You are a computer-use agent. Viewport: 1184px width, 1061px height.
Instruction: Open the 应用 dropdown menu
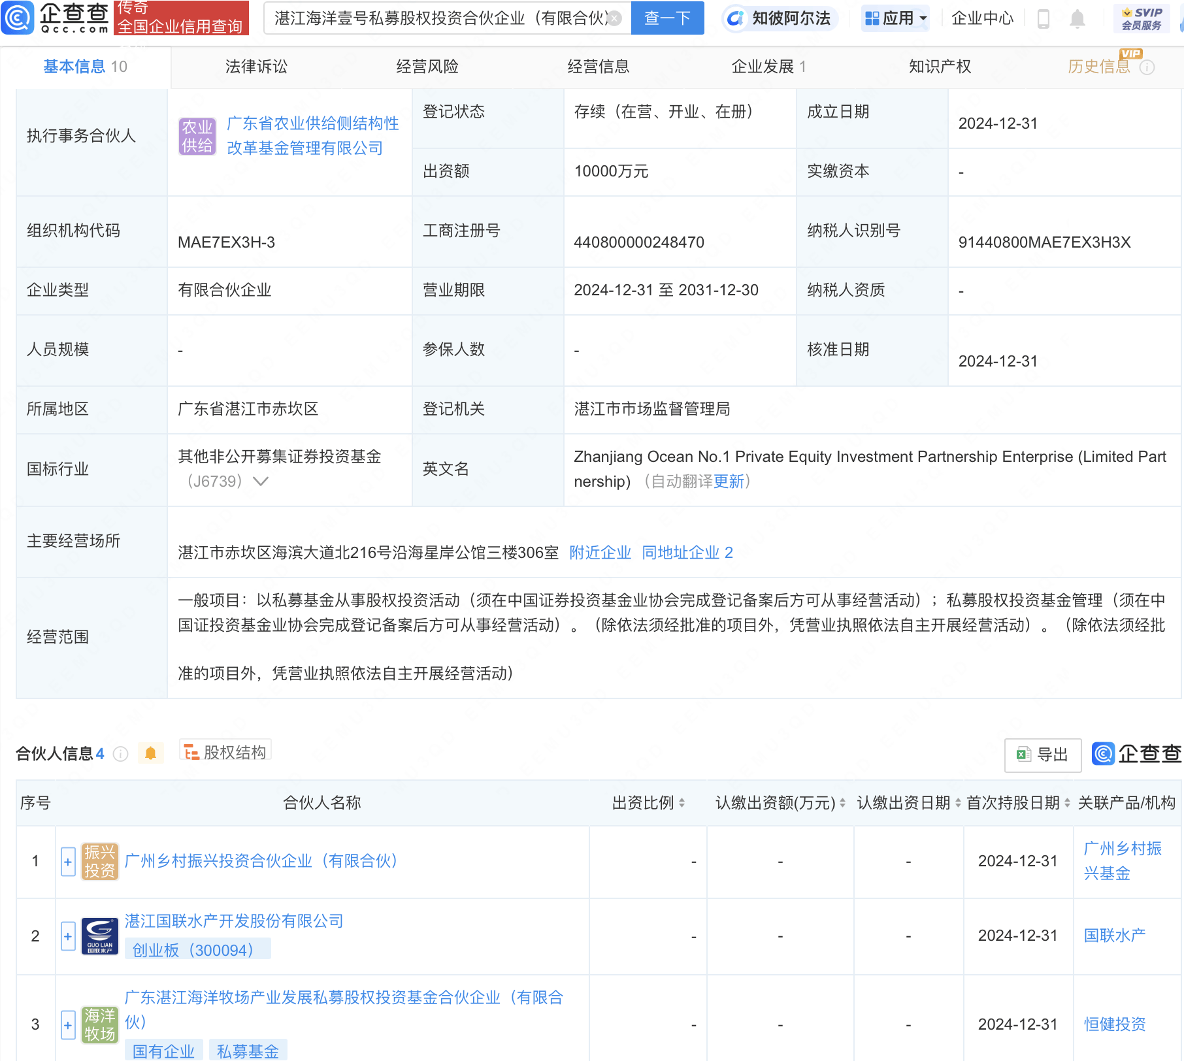[896, 18]
